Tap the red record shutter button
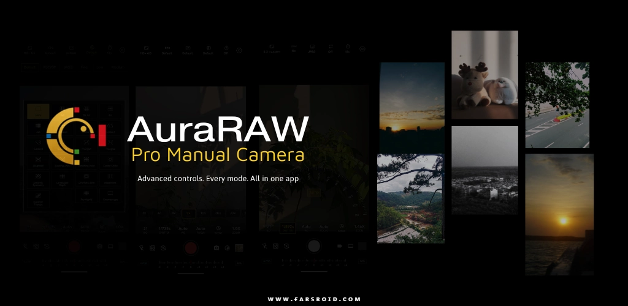 pos(191,248)
